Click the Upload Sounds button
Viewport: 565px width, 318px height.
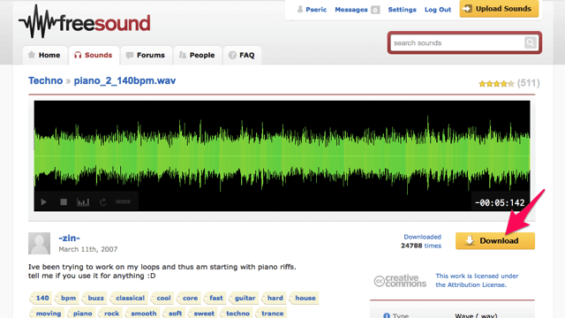pos(499,9)
